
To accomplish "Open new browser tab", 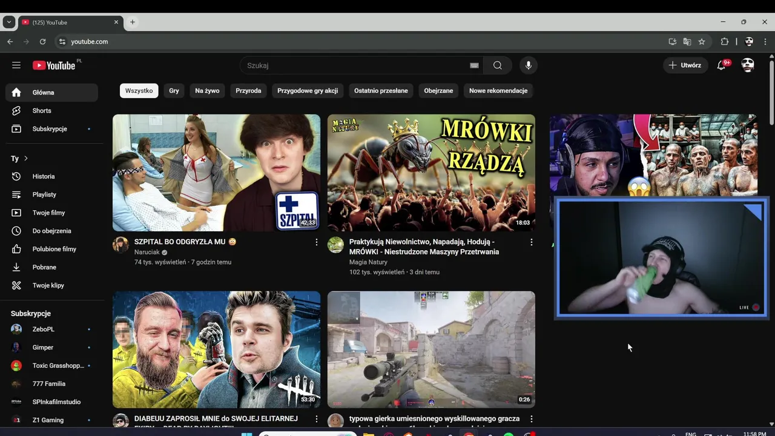I will [132, 22].
